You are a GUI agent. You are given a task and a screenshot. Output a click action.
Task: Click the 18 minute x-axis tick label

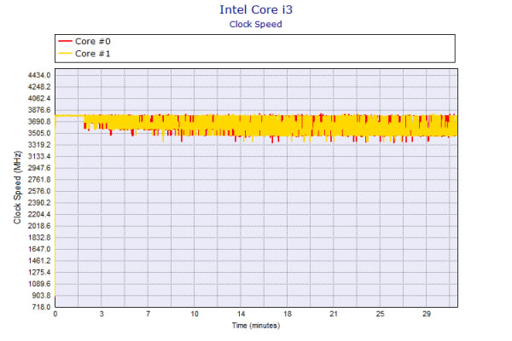[x=287, y=314]
